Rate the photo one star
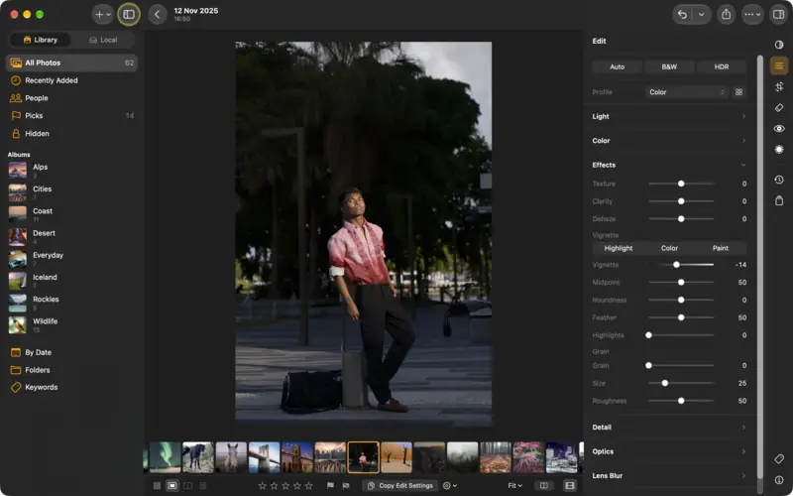 262,485
